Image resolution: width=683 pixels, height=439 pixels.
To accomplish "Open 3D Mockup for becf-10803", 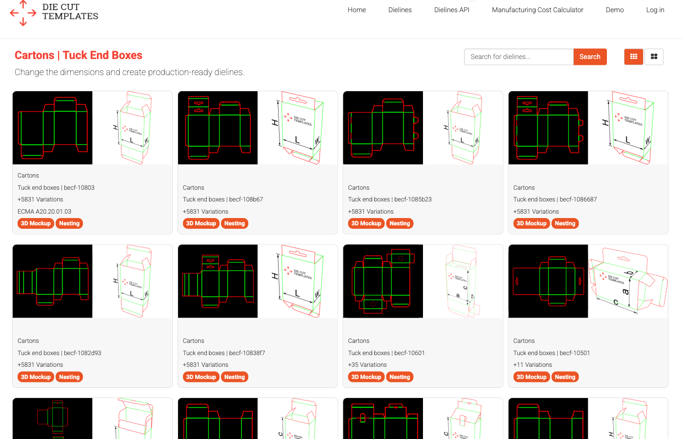I will (36, 223).
